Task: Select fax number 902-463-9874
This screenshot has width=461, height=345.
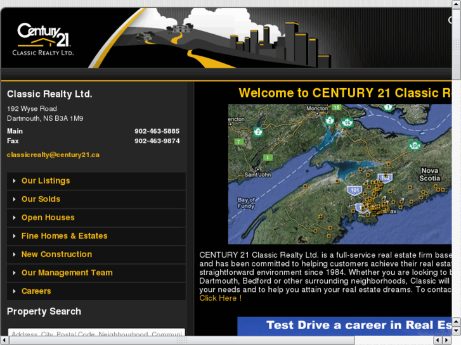Action: [x=157, y=141]
